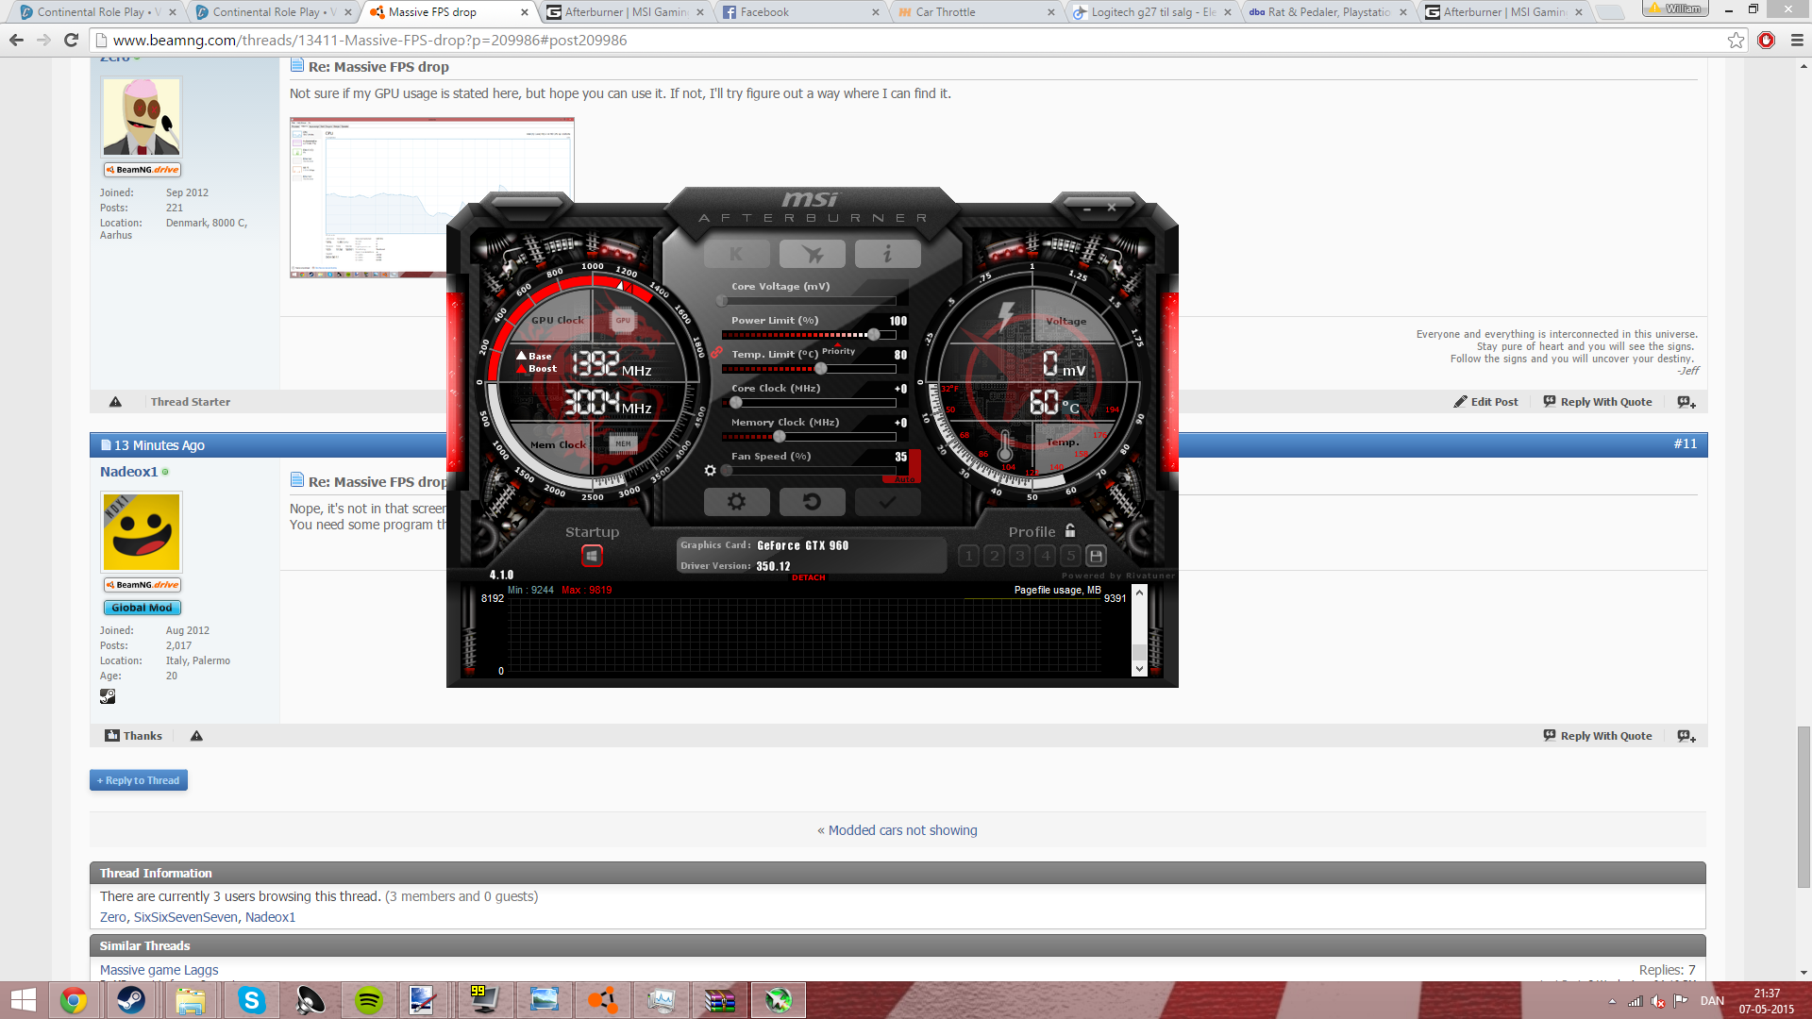The width and height of the screenshot is (1812, 1019).
Task: Click the graph scrollbar down arrow in Afterburner
Action: [x=1139, y=668]
